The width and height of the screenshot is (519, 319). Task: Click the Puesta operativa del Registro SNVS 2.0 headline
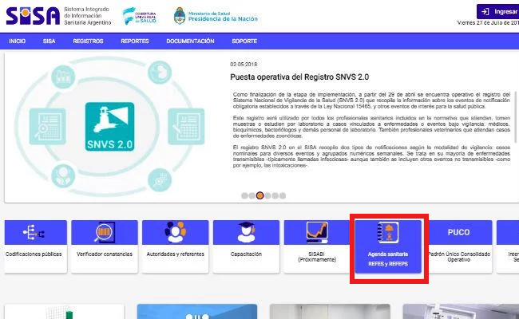299,77
